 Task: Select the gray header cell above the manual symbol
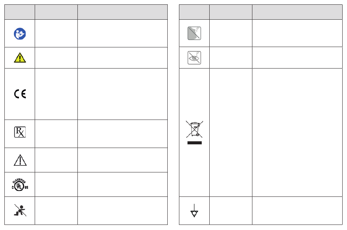coord(20,12)
